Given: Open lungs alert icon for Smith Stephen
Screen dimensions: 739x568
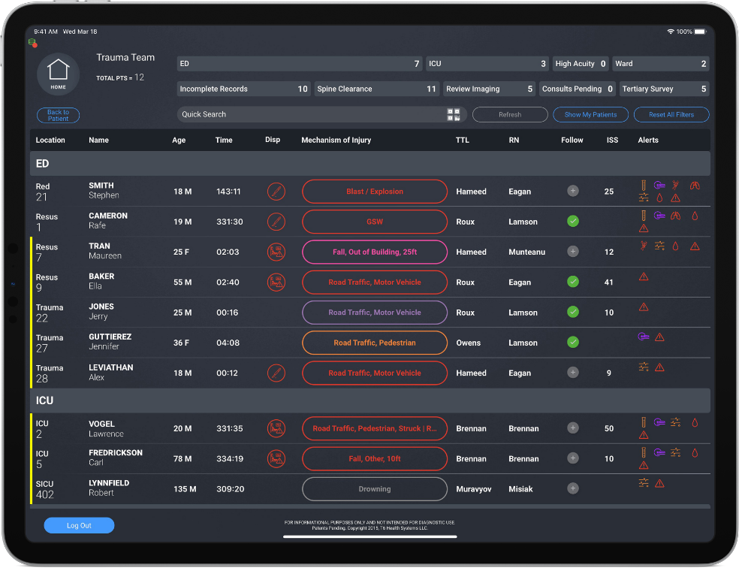Looking at the screenshot, I should point(695,186).
